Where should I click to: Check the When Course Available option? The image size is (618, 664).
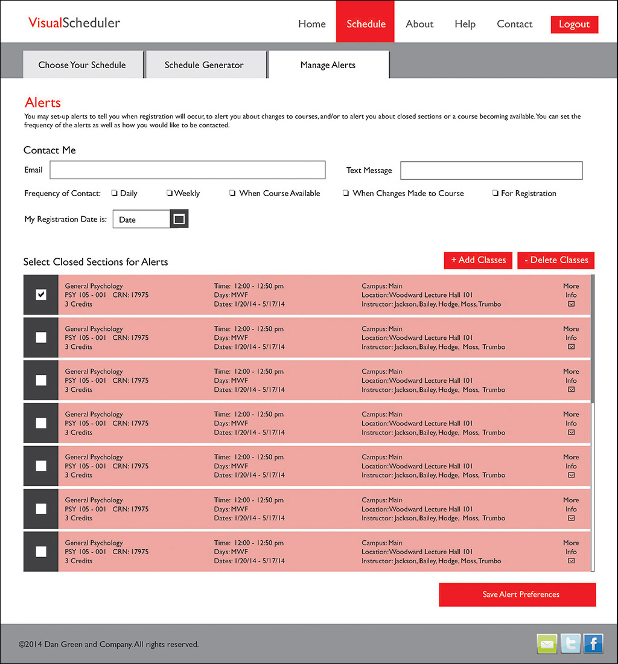tap(232, 194)
